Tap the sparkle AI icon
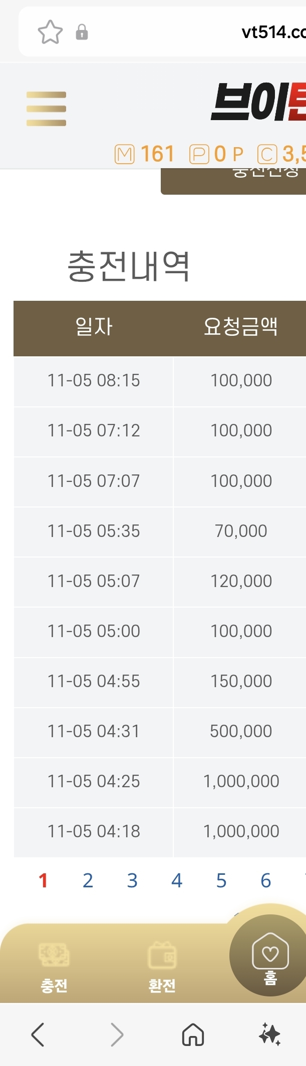The height and width of the screenshot is (1066, 306). pyautogui.click(x=269, y=1034)
